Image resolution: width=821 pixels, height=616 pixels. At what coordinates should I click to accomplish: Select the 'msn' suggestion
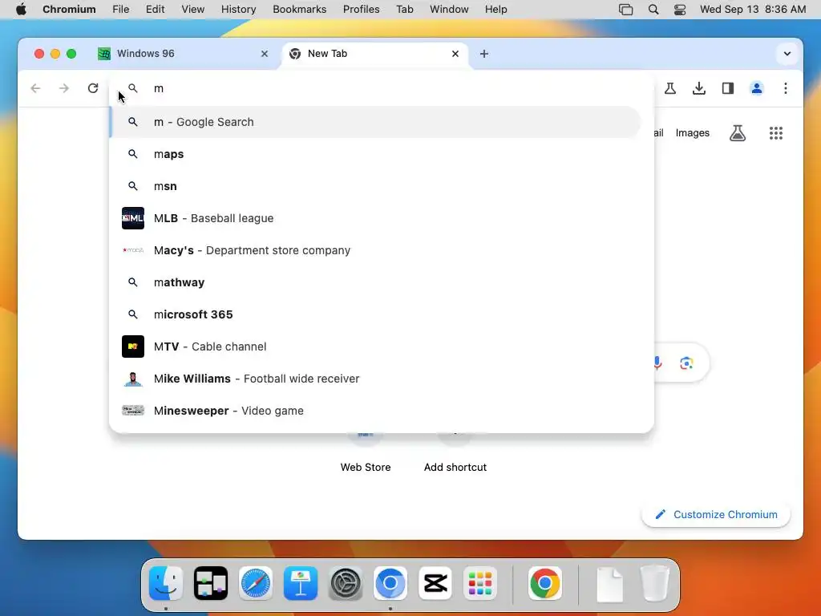pyautogui.click(x=375, y=186)
